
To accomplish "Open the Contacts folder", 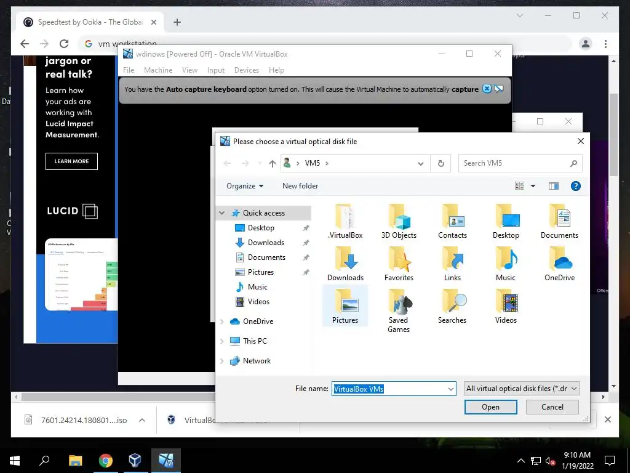I will click(452, 222).
